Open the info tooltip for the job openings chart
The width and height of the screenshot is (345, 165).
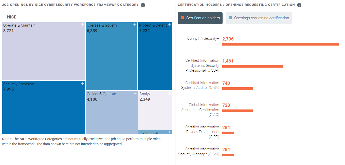[143, 5]
